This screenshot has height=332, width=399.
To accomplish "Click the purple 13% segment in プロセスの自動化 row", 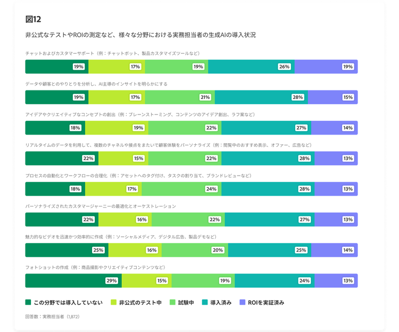I will click(336, 189).
